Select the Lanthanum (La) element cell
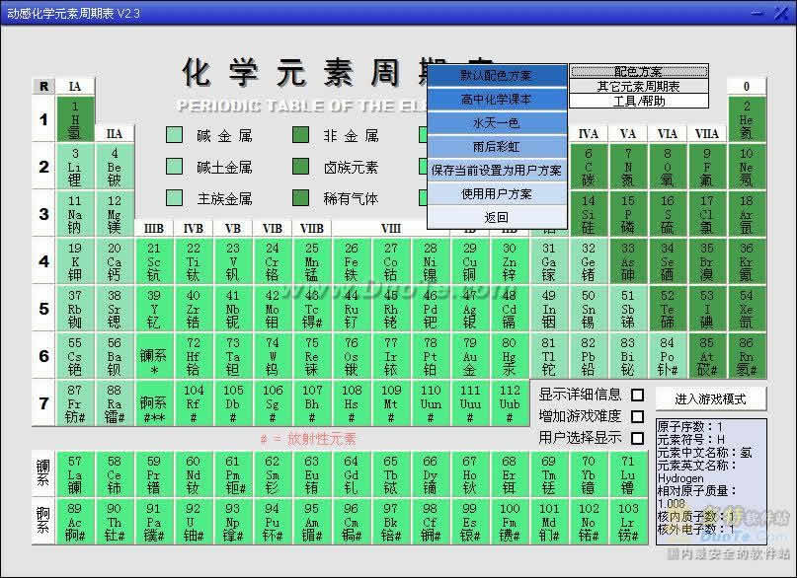Screen dimensions: 797x578 pos(75,474)
